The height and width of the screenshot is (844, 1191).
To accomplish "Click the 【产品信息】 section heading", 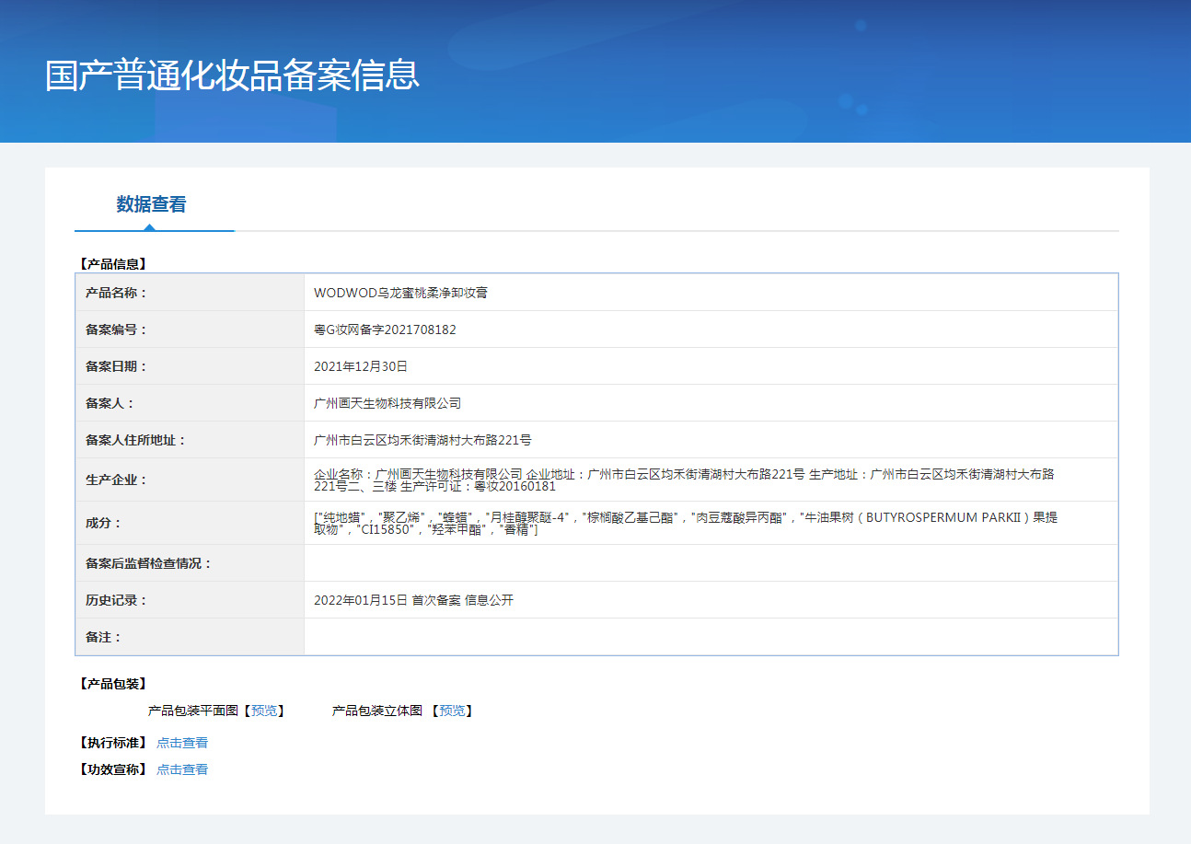I will [112, 264].
